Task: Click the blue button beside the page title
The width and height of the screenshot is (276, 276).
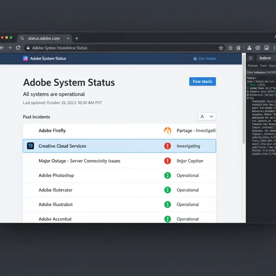Action: [x=202, y=81]
